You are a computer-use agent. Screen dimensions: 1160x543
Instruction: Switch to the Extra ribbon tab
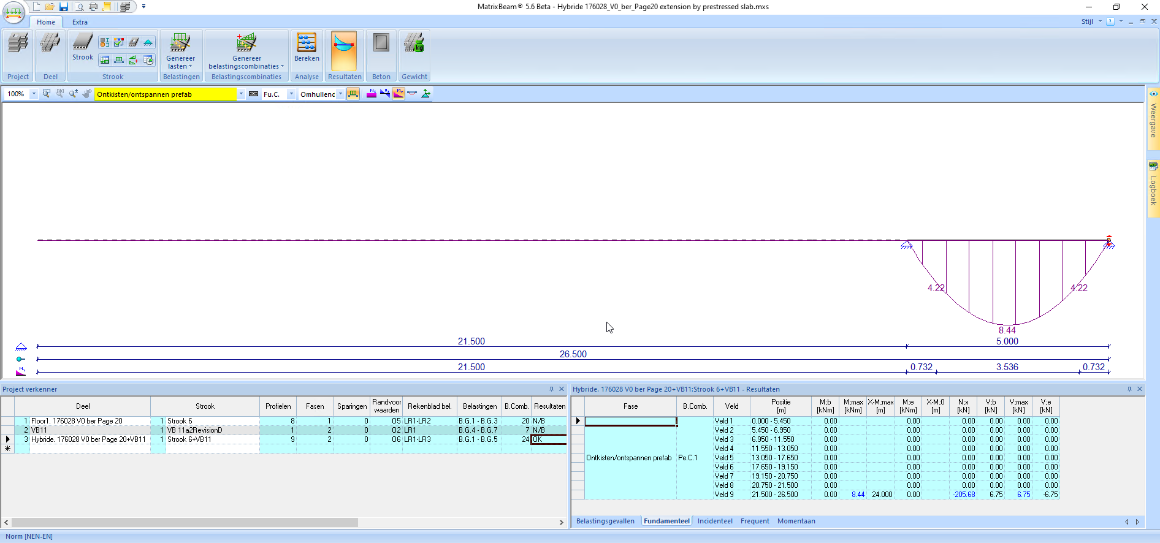(x=80, y=22)
